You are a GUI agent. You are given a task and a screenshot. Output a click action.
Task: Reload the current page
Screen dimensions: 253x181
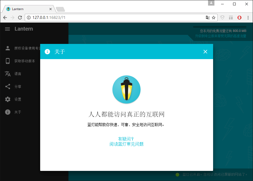pyautogui.click(x=20, y=18)
